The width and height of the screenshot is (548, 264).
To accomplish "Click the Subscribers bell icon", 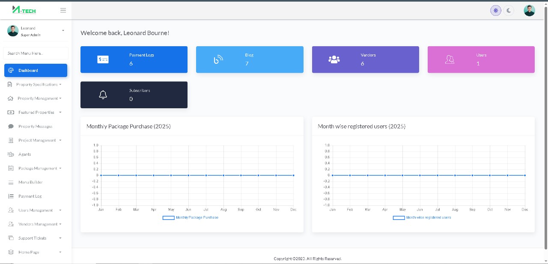I will (x=103, y=95).
